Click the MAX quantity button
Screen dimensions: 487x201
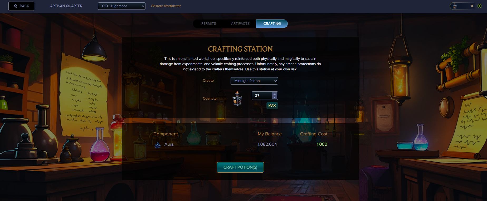[x=272, y=106]
